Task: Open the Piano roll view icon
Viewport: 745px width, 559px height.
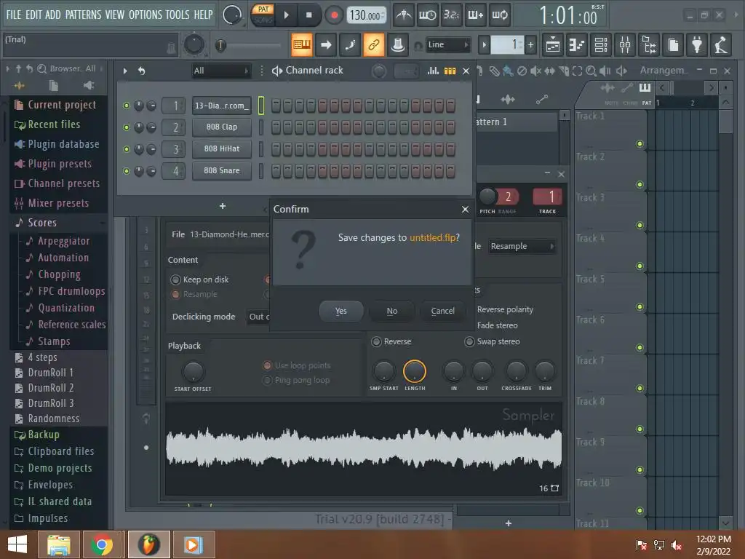Action: click(577, 44)
